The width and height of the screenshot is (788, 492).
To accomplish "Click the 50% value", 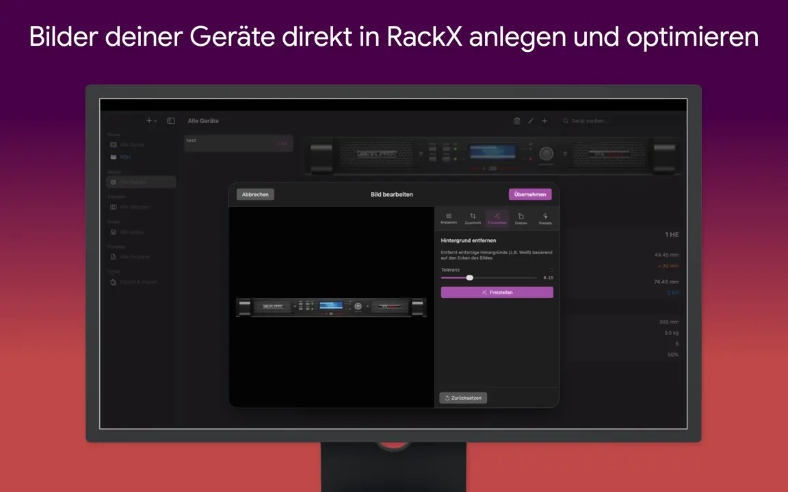I will (x=673, y=355).
